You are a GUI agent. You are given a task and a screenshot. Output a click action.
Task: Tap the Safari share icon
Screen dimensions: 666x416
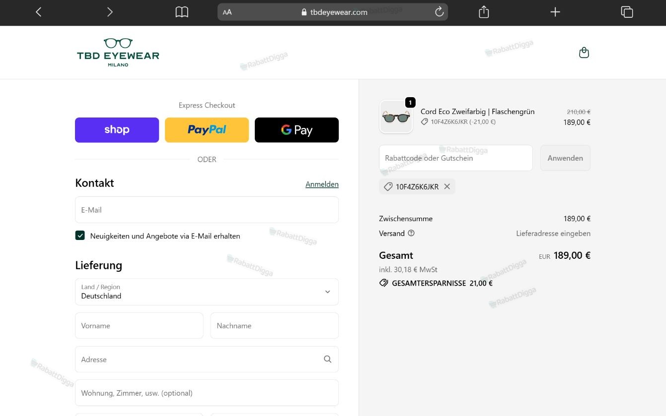click(484, 12)
